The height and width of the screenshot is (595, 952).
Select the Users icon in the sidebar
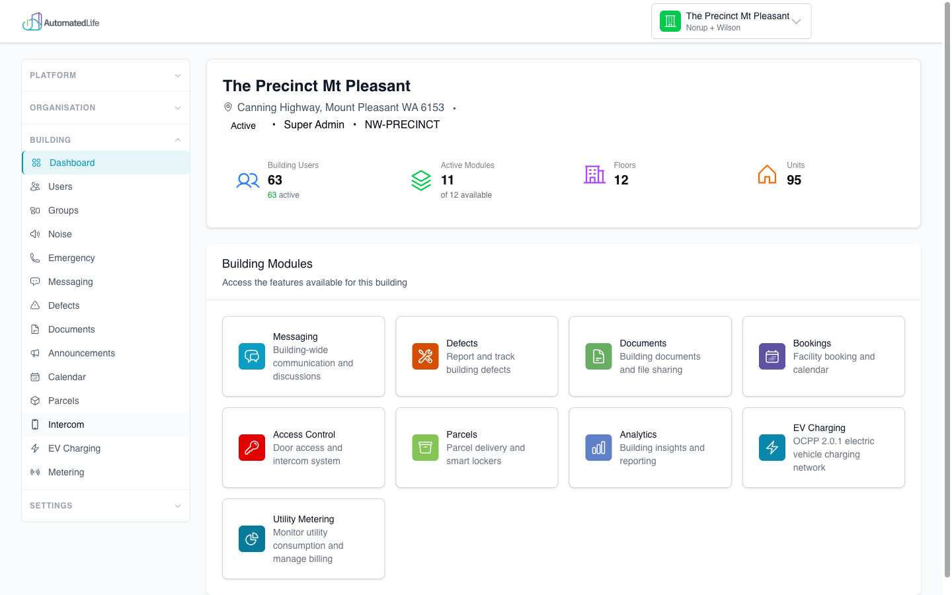coord(35,186)
